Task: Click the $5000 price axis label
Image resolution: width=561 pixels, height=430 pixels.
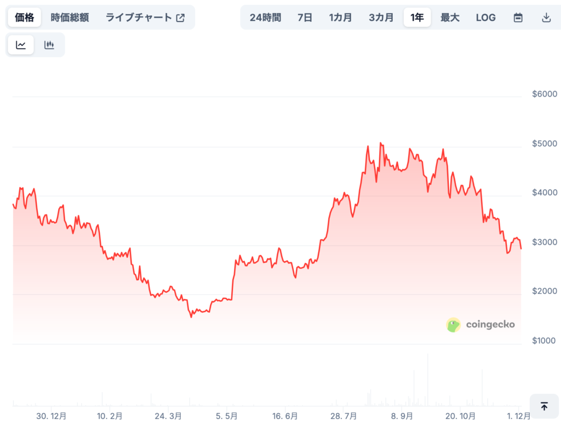Action: click(x=544, y=143)
